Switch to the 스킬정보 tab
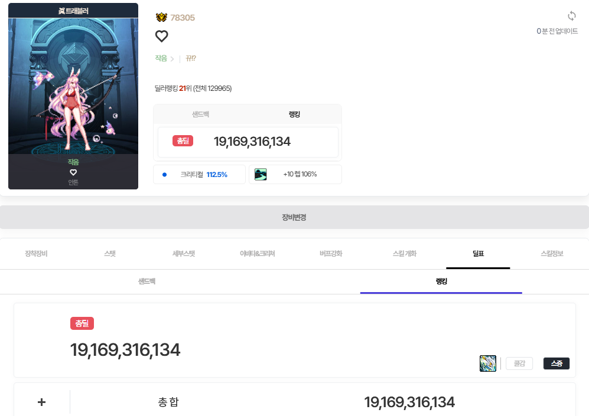This screenshot has width=589, height=416. coord(552,254)
